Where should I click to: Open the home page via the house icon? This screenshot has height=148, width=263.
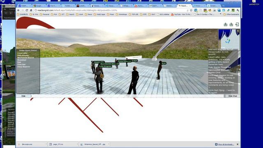click(31, 10)
